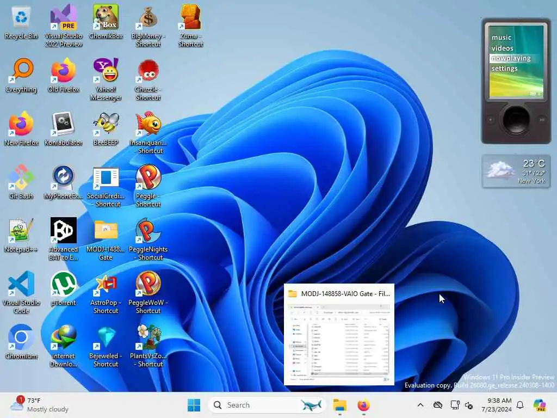Select the Insaniquarium shortcut icon
Screen dimensions: 557x418
[148, 133]
